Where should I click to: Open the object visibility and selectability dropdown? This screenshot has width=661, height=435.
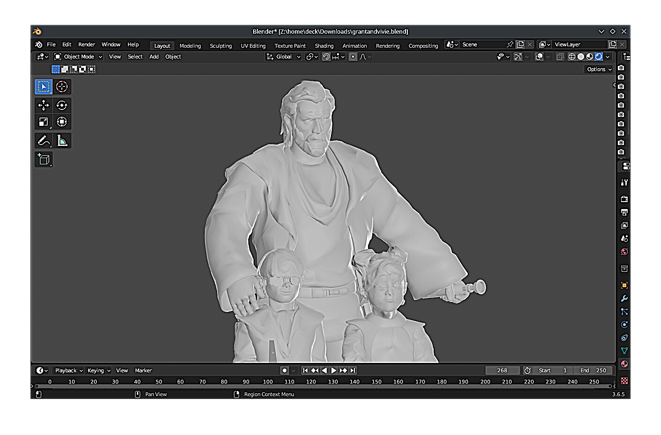pyautogui.click(x=503, y=57)
